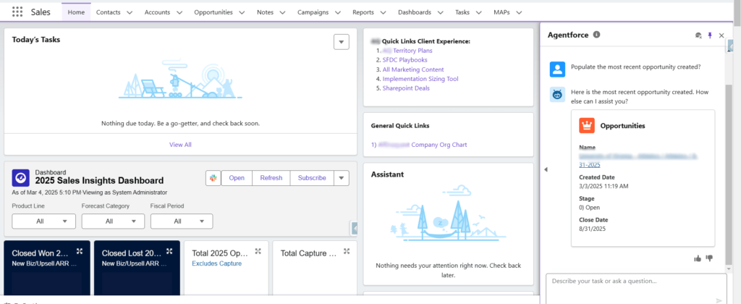
Task: Click the thumbs down feedback icon
Action: [709, 258]
